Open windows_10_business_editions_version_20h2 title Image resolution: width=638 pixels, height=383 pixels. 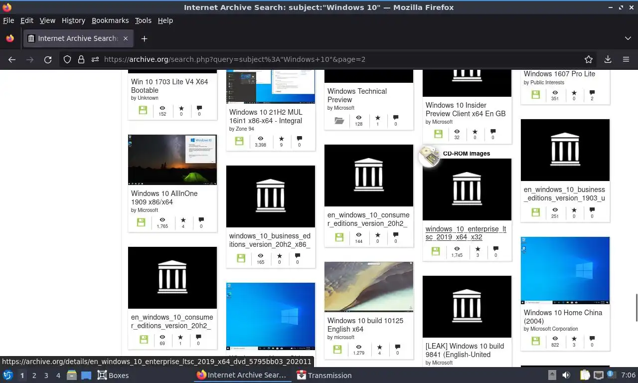click(270, 240)
